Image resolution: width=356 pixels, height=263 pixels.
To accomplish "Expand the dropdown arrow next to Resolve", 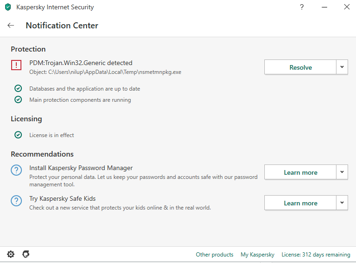I will pos(342,67).
